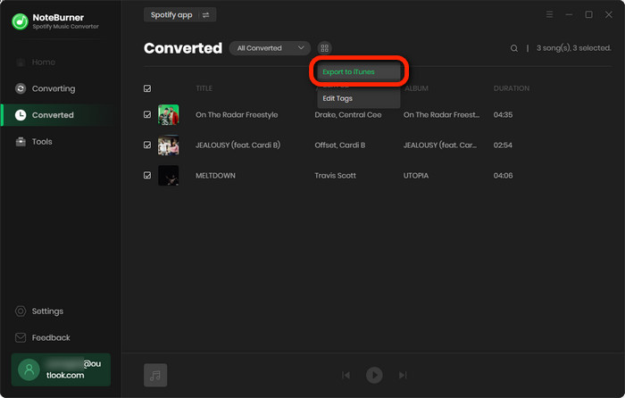Click the grid tools icon next to dropdown
625x398 pixels.
pyautogui.click(x=324, y=48)
